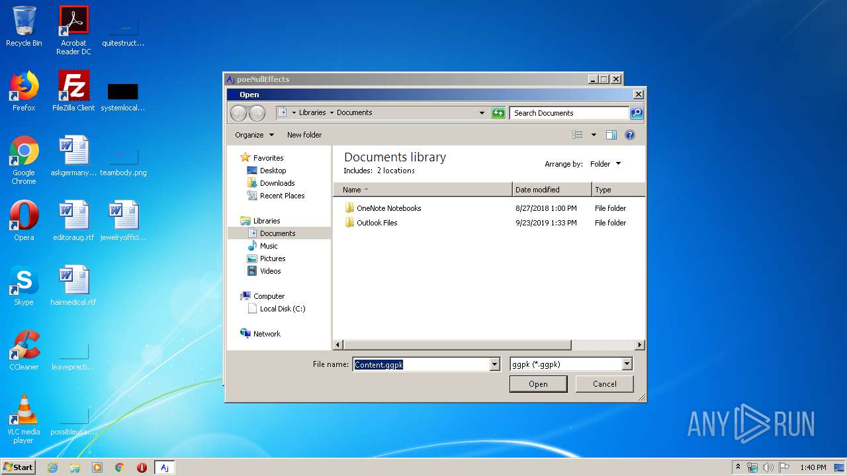Click the volume tray icon
Screen dimensions: 847x476
[768, 467]
